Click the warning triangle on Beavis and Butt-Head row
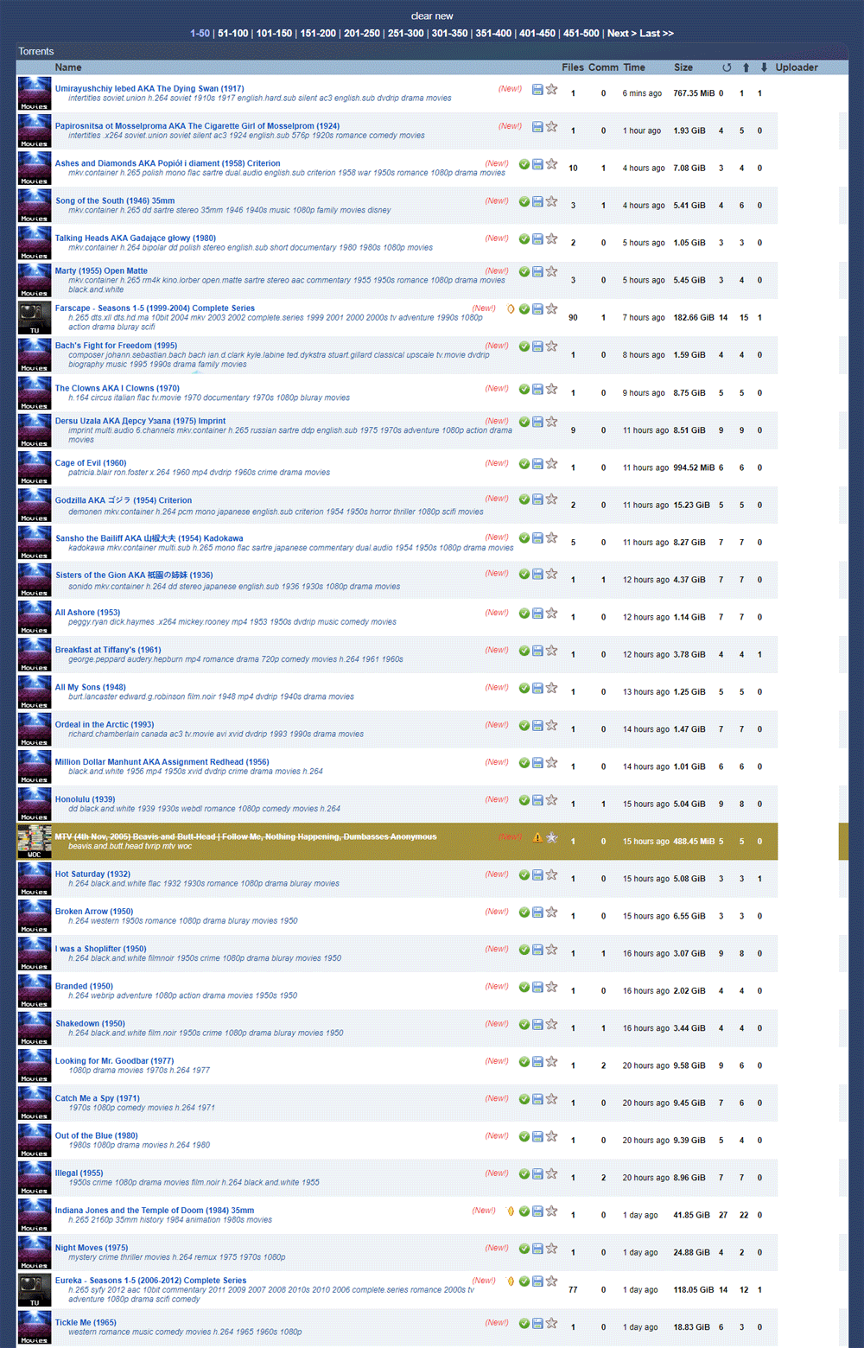864x1348 pixels. point(537,837)
